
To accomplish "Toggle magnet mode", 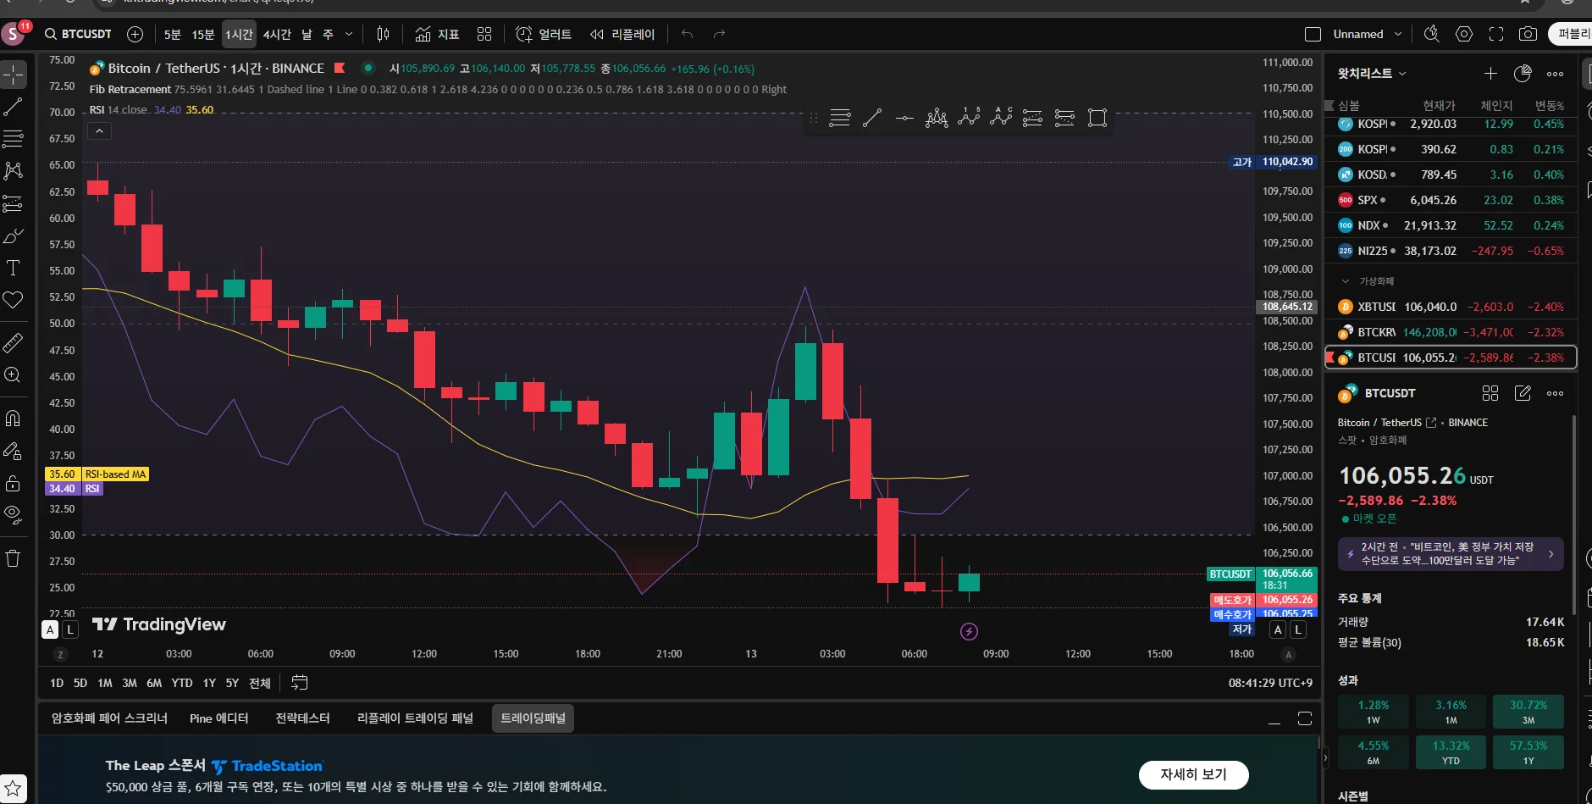I will [x=14, y=419].
